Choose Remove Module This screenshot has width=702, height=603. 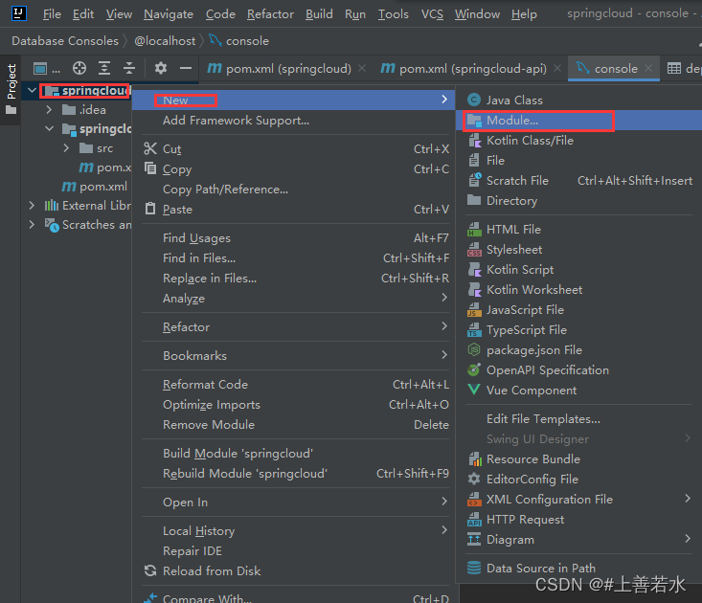tap(294, 425)
